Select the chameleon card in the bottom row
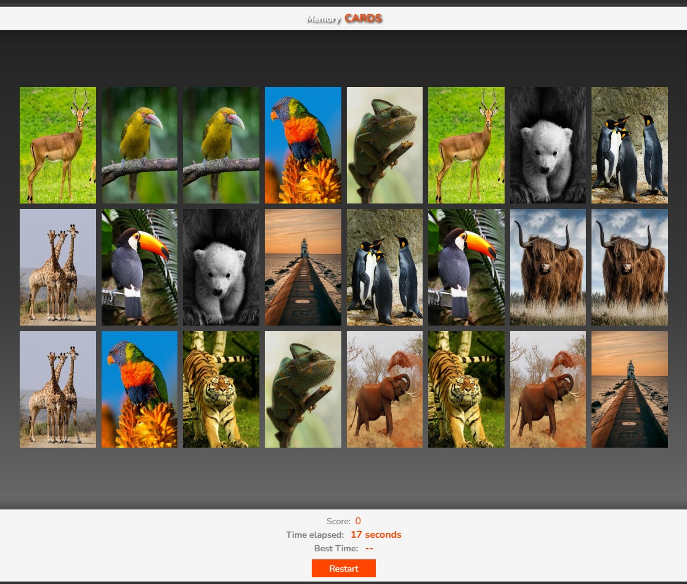This screenshot has height=584, width=687. click(x=303, y=389)
